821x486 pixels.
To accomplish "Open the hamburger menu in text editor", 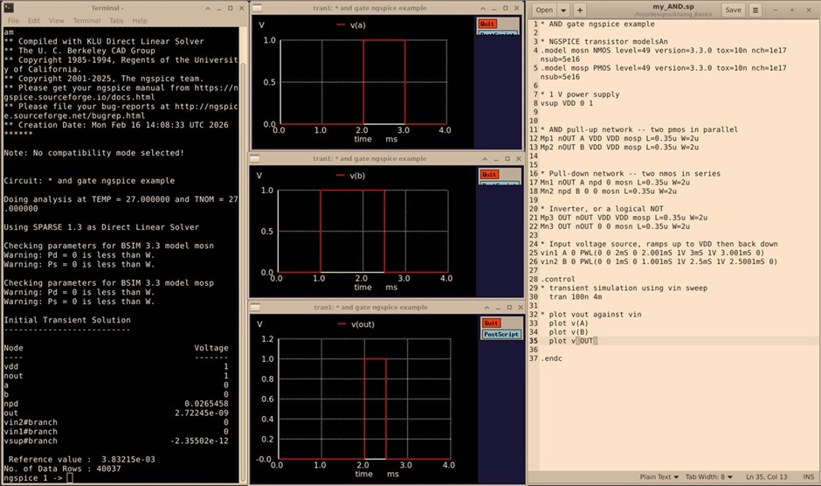I will [756, 10].
